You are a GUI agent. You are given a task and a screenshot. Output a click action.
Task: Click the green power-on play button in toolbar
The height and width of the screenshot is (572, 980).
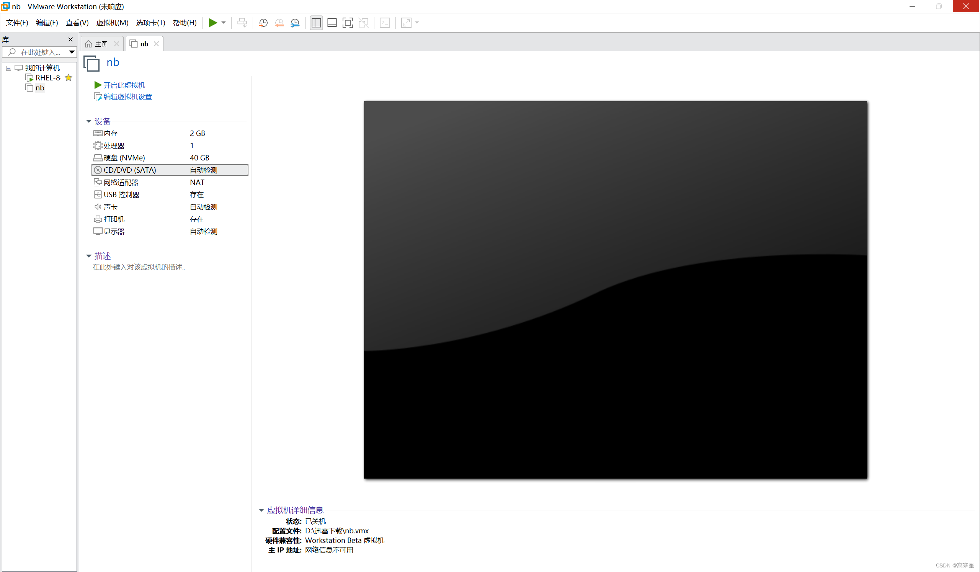pyautogui.click(x=213, y=23)
